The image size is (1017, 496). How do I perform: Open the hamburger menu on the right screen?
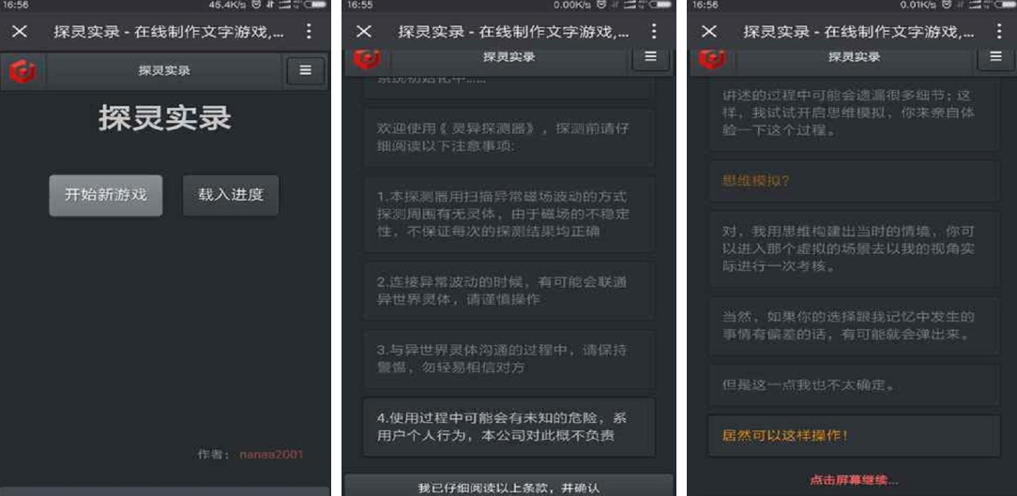point(995,57)
